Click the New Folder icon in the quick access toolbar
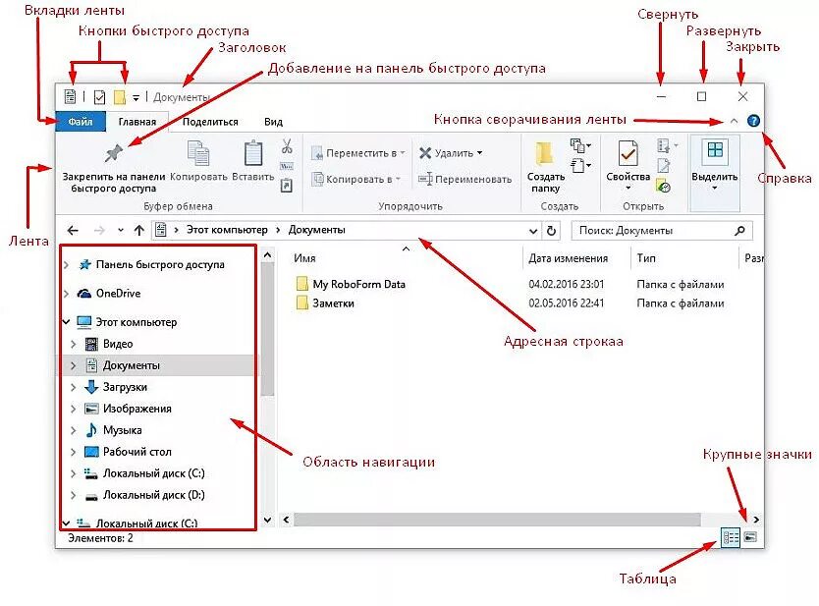Screen dimensions: 819x606 [x=120, y=97]
